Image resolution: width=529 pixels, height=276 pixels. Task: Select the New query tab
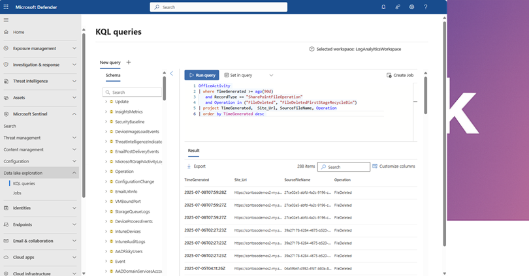(x=110, y=63)
